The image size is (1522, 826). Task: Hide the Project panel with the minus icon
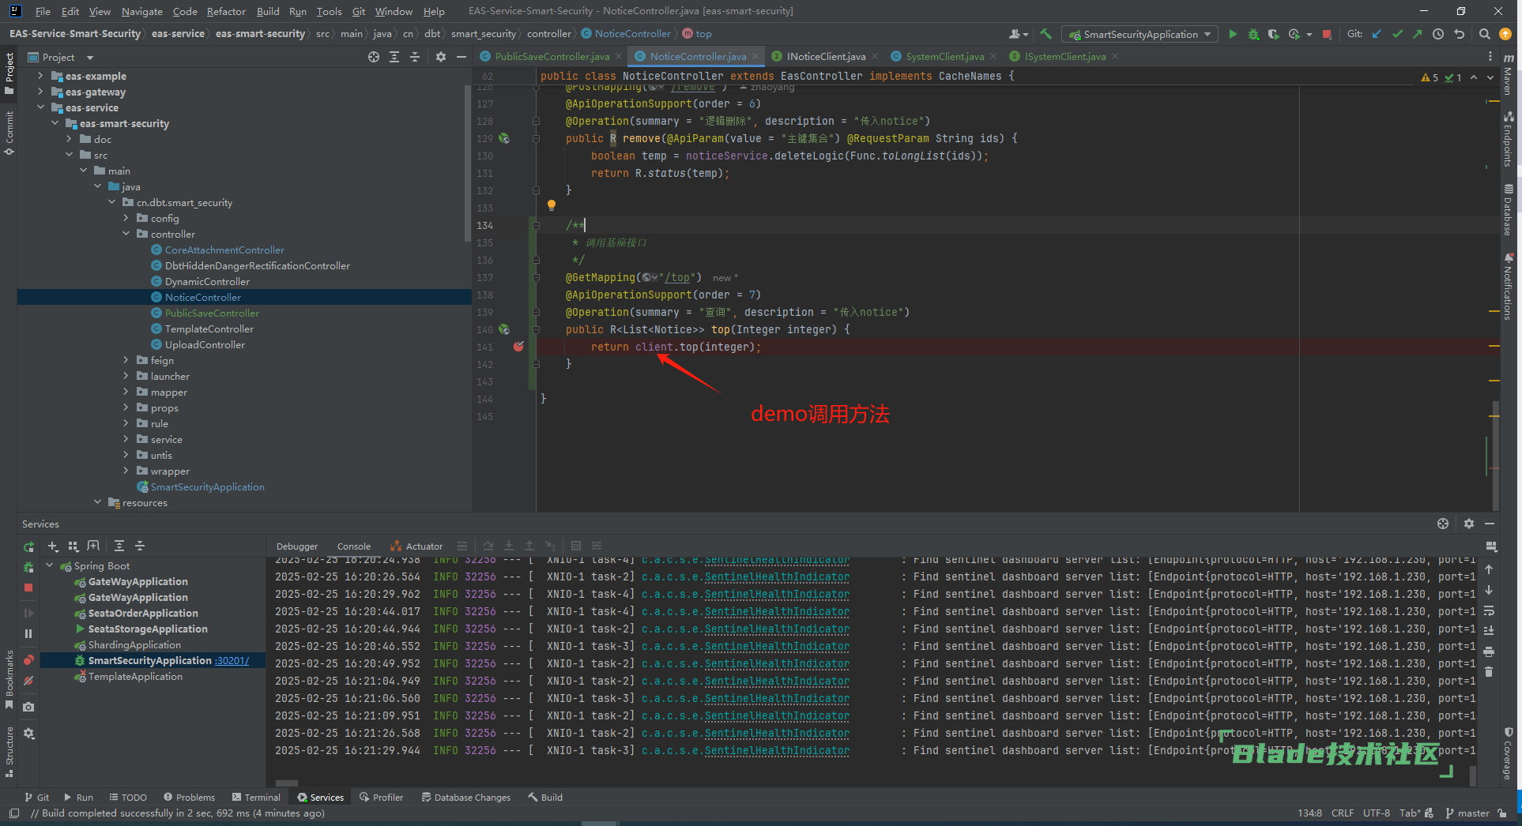click(461, 57)
